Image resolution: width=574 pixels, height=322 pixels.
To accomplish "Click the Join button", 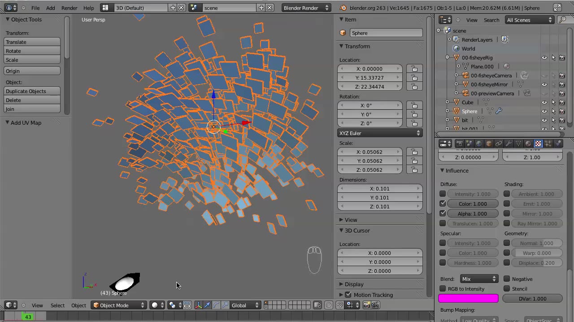I will [32, 109].
